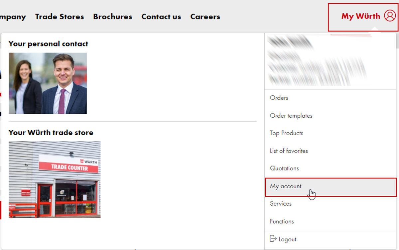
Task: Click the user profile icon beside My Würth
Action: 390,16
